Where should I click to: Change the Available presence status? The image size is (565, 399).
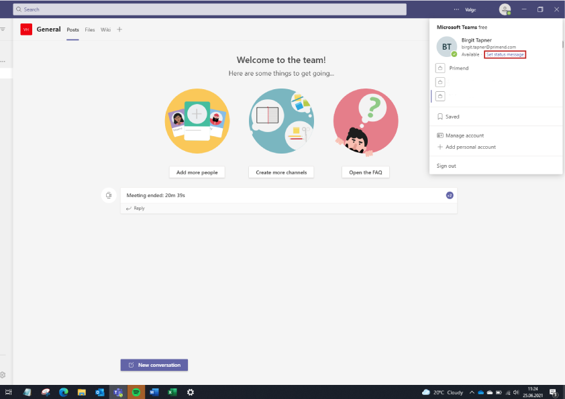tap(470, 55)
